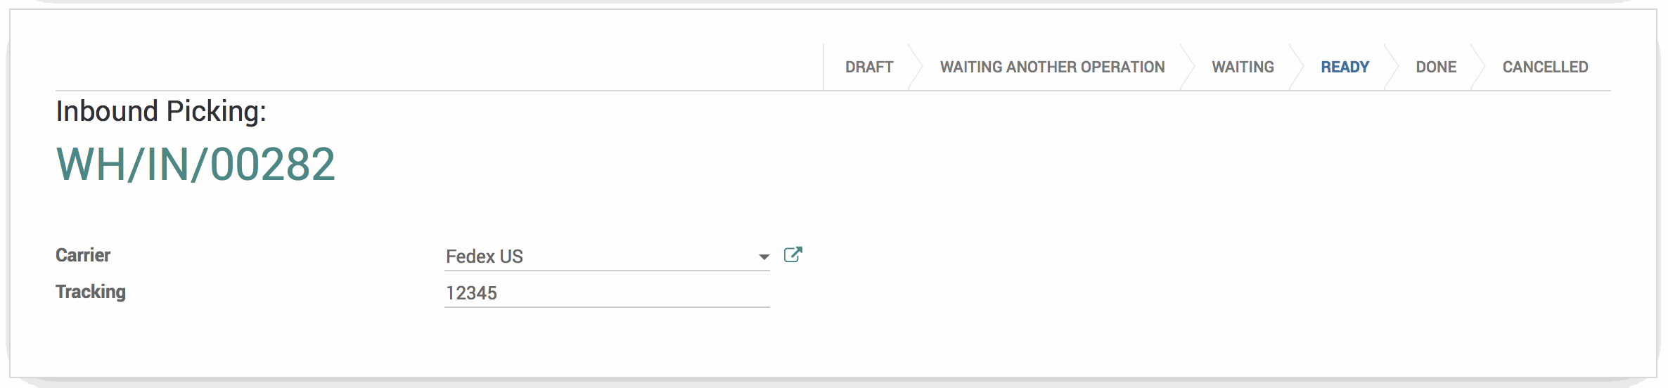Click the WH/IN/00282 picking reference
Screen dimensions: 1668x388
(x=195, y=164)
